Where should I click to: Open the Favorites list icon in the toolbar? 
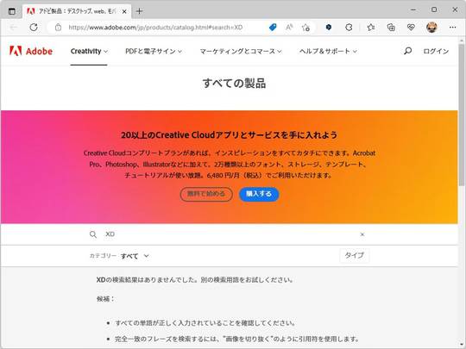tap(370, 28)
